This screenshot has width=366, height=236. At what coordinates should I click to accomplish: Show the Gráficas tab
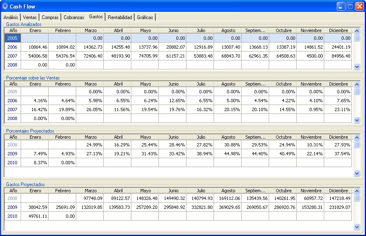tap(145, 17)
